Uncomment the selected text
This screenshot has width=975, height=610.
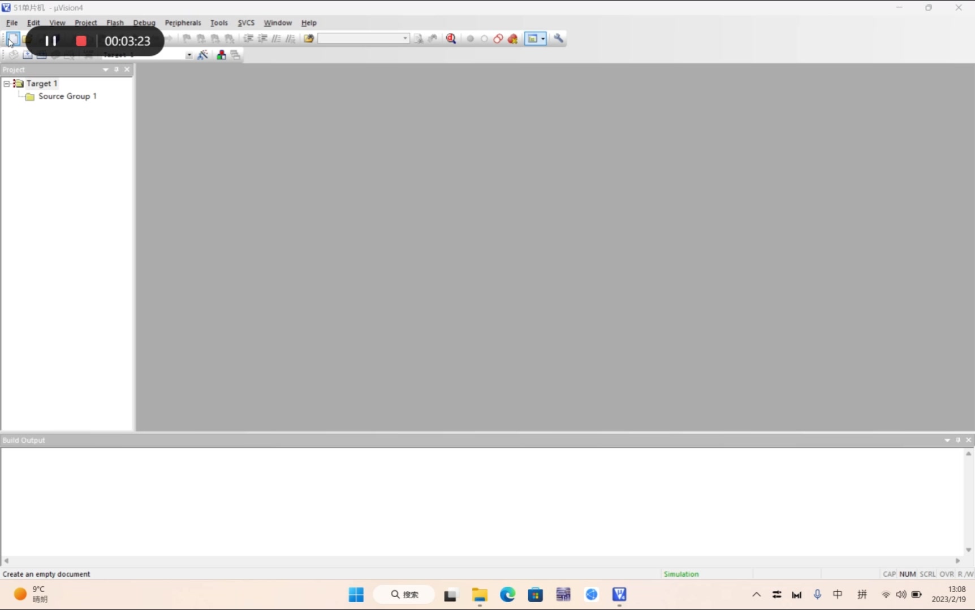[x=291, y=38]
